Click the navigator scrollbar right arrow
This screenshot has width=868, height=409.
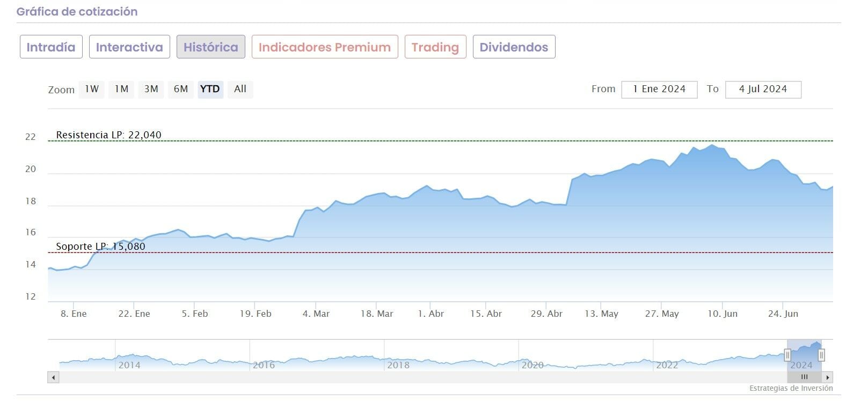click(828, 377)
